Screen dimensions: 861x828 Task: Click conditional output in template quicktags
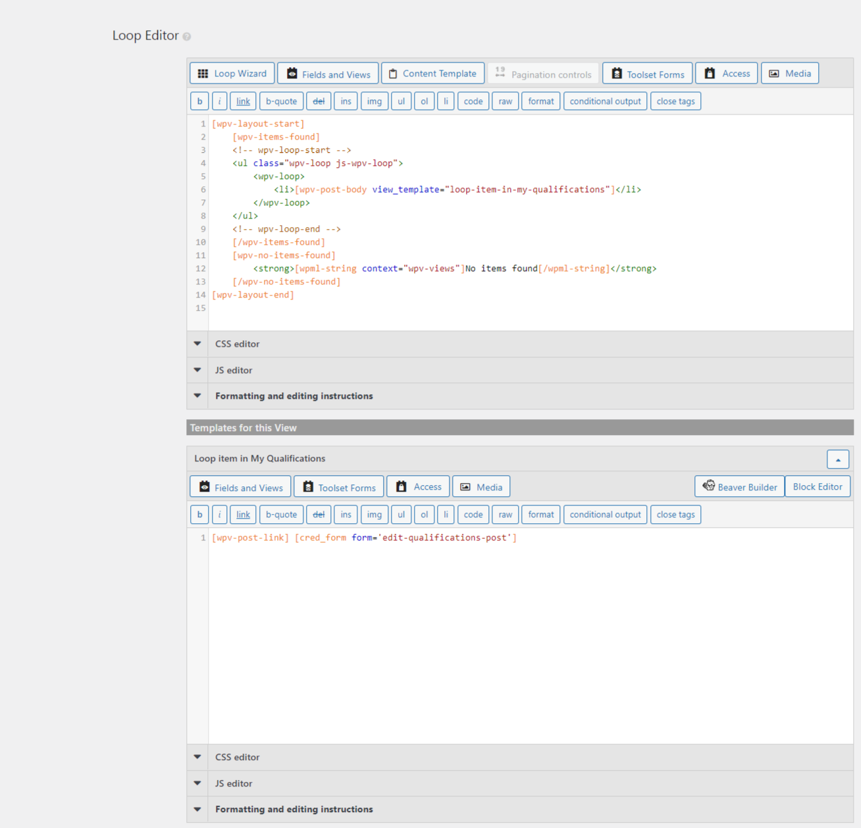tap(606, 515)
